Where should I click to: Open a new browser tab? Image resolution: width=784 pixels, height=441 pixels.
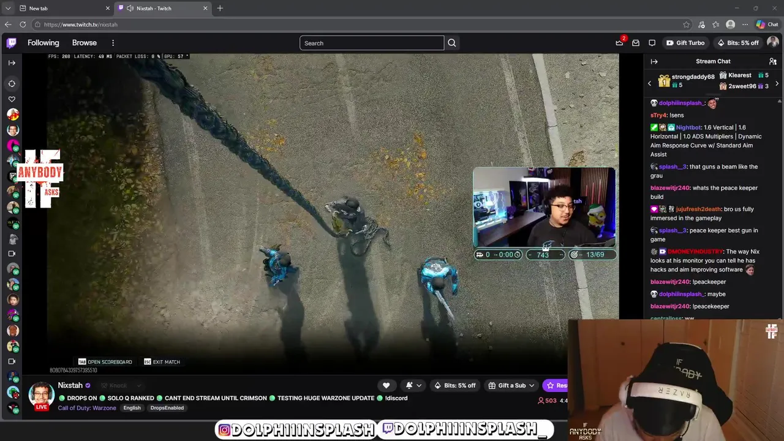[220, 8]
